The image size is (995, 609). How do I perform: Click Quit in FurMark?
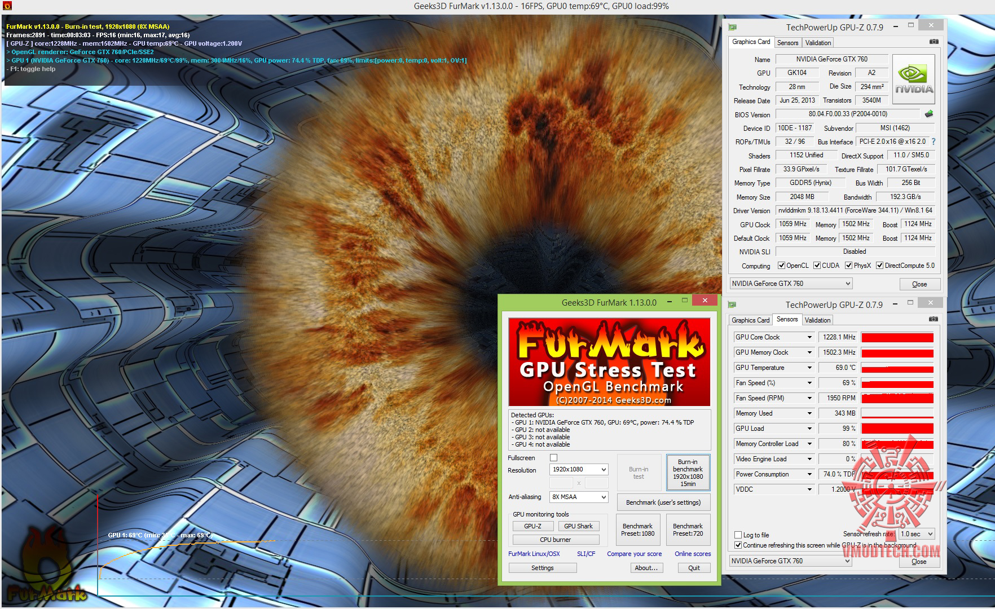[694, 568]
